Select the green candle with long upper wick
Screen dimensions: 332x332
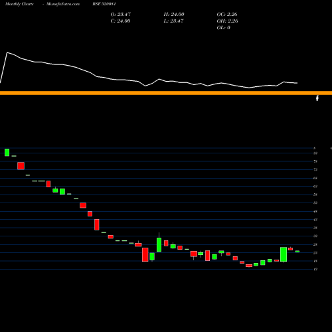coord(159,244)
